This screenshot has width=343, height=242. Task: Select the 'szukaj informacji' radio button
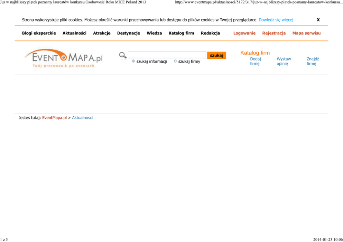click(x=133, y=61)
